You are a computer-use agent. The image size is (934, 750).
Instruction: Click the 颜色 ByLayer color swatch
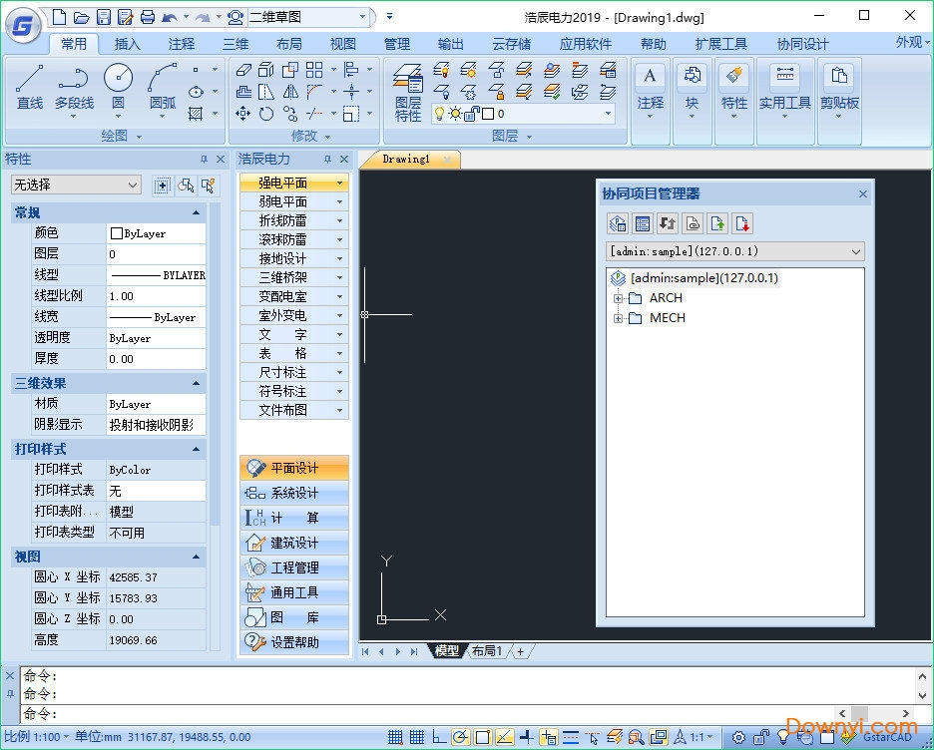(x=117, y=233)
